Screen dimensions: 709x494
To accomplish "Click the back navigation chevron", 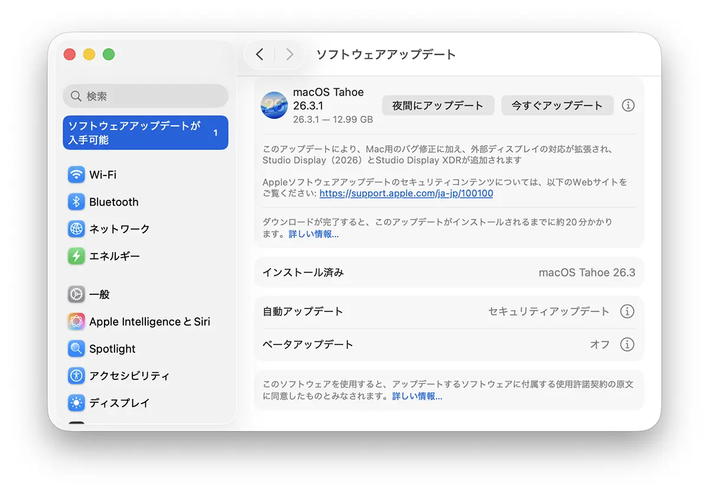I will (x=260, y=54).
